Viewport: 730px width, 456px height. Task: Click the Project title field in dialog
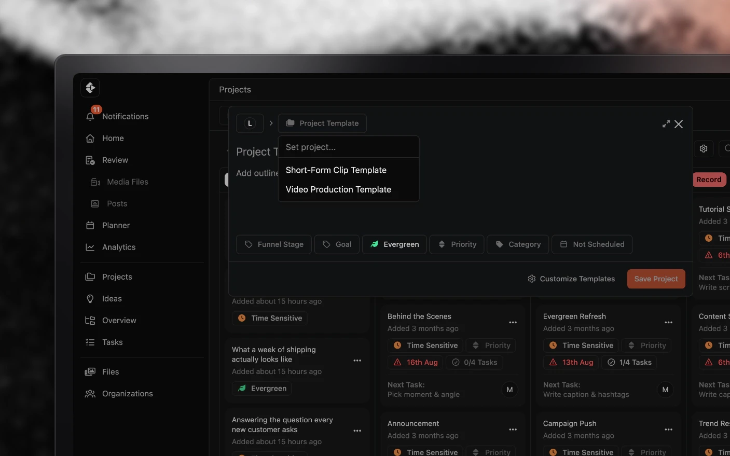pyautogui.click(x=257, y=152)
